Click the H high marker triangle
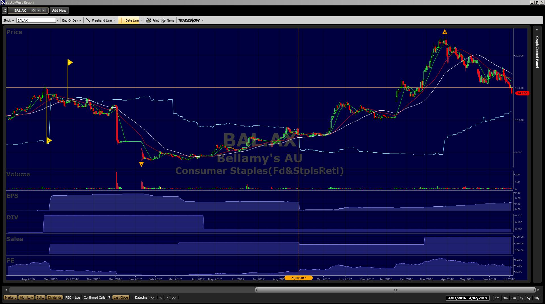Screen dimensions: 545x304 445,32
